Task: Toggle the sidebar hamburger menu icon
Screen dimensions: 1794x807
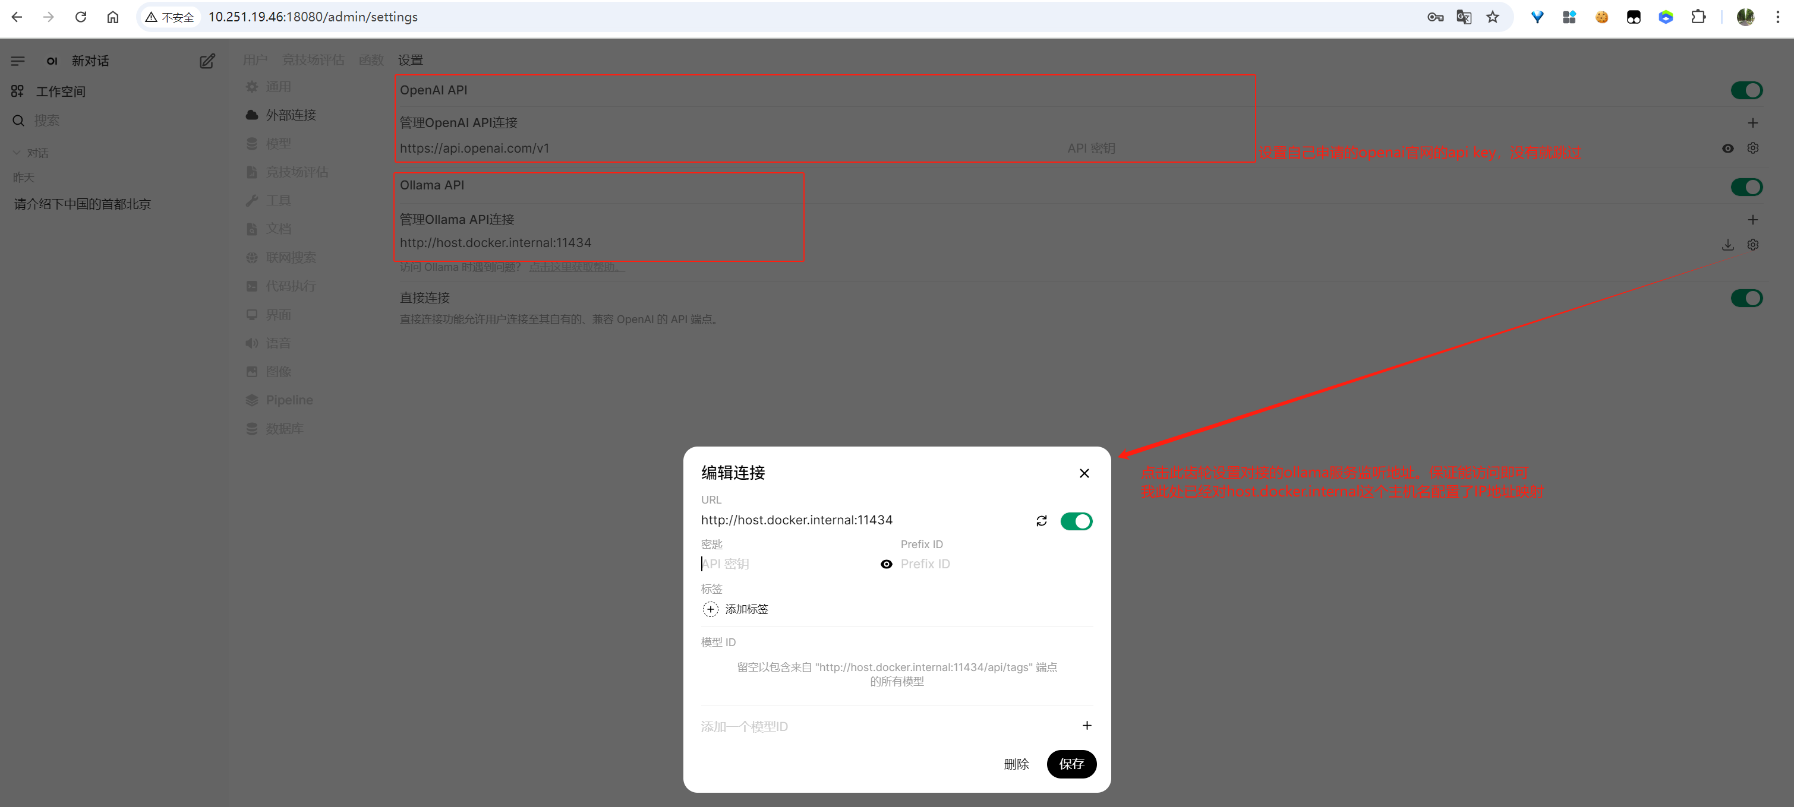Action: [x=18, y=61]
